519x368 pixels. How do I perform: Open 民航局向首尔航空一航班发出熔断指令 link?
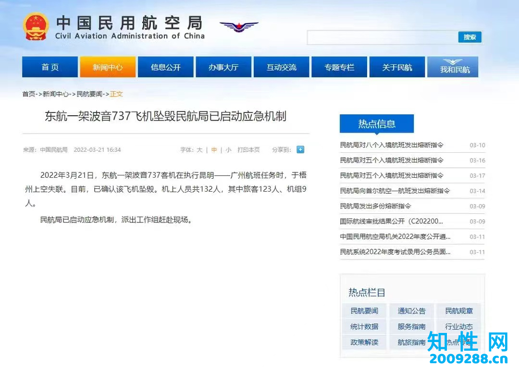[x=395, y=191]
